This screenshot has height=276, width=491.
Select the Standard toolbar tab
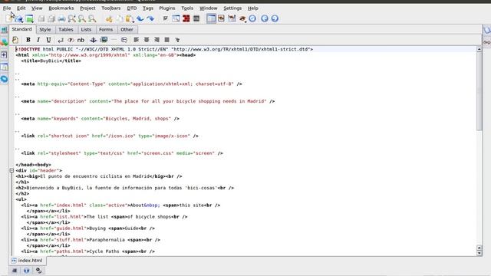tap(21, 29)
